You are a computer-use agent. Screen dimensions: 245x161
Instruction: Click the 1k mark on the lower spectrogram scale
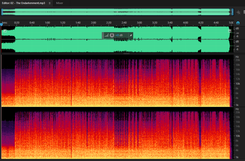[237, 157]
